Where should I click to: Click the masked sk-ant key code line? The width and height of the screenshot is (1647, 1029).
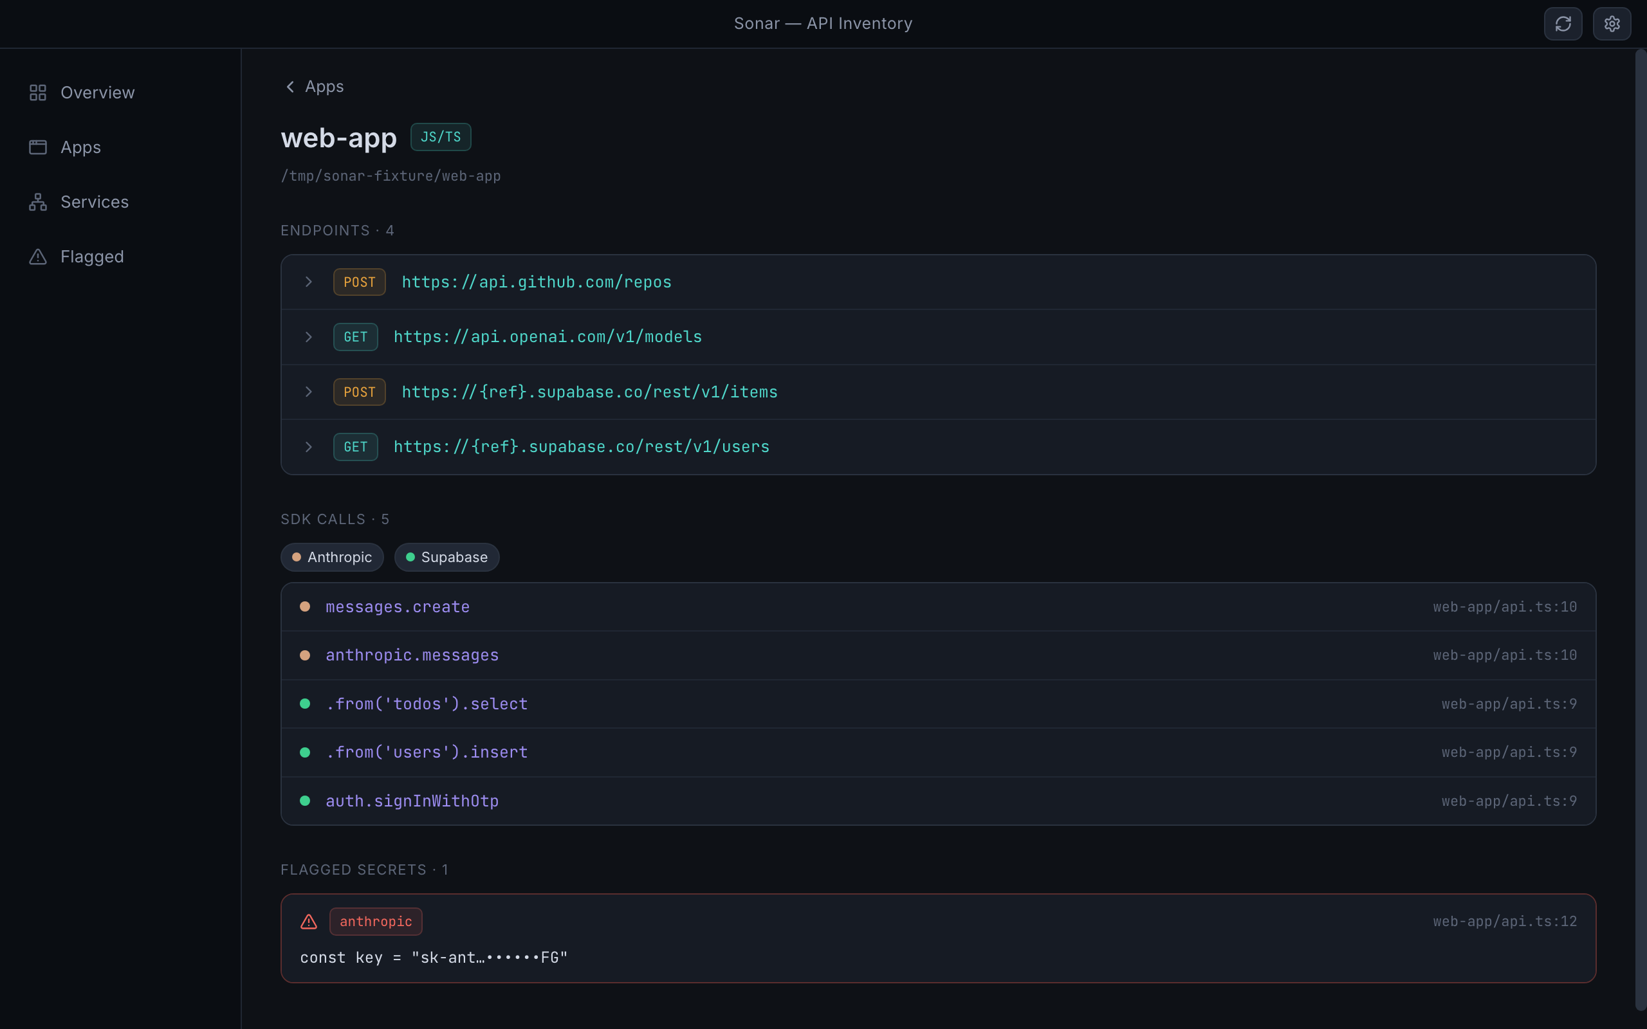pos(434,958)
